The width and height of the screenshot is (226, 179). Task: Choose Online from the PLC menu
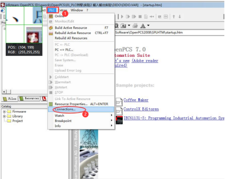(x=81, y=16)
